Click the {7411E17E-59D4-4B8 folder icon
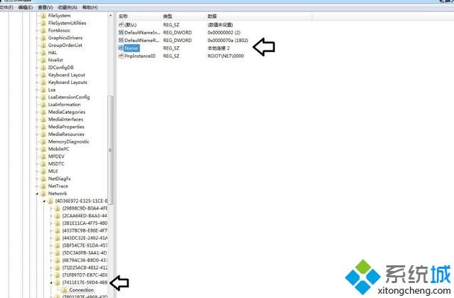Screen dimensions: 454x298 [x=58, y=282]
